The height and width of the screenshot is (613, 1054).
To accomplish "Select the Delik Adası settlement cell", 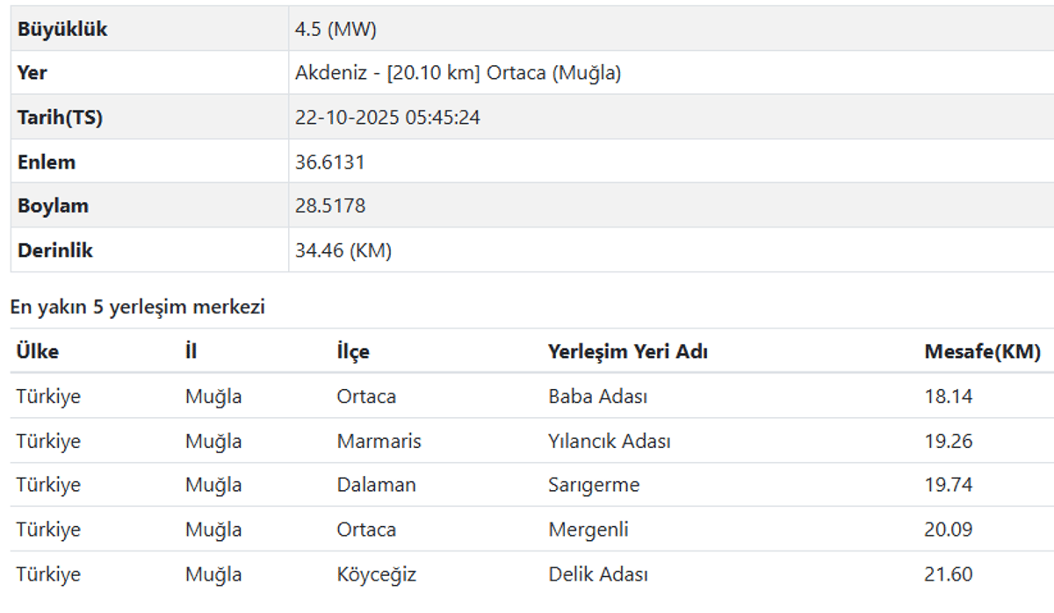I will click(x=598, y=574).
